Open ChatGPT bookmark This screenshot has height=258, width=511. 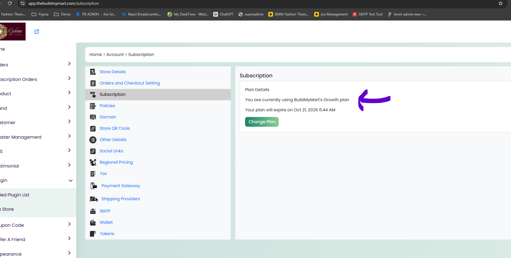[223, 14]
